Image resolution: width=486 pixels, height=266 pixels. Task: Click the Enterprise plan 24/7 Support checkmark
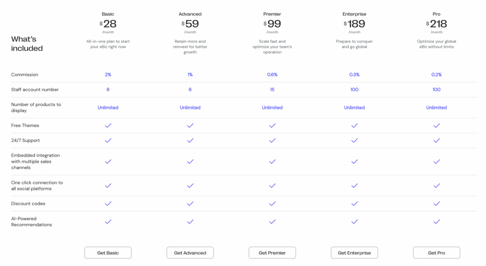(354, 140)
